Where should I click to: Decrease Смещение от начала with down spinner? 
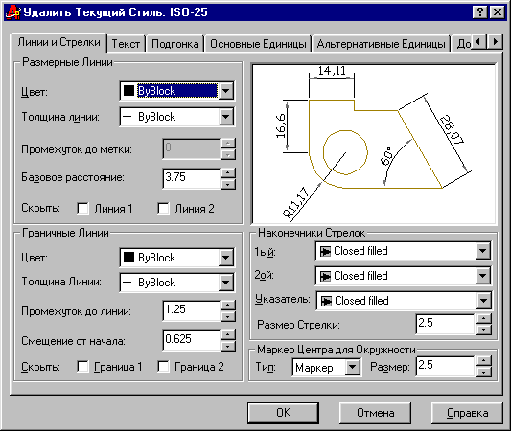point(228,346)
